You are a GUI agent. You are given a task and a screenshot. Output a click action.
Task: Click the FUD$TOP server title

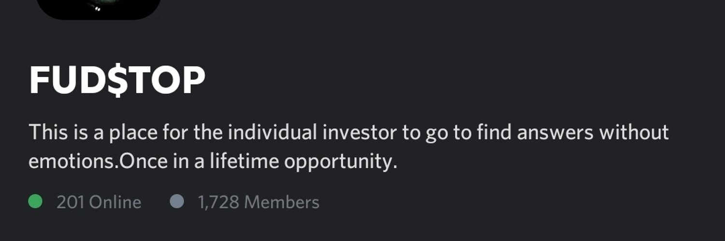click(117, 80)
